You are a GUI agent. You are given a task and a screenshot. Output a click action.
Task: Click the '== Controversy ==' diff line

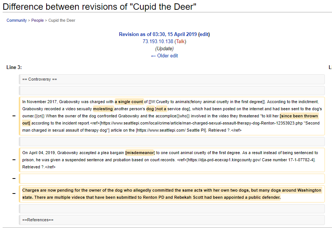[x=172, y=79]
